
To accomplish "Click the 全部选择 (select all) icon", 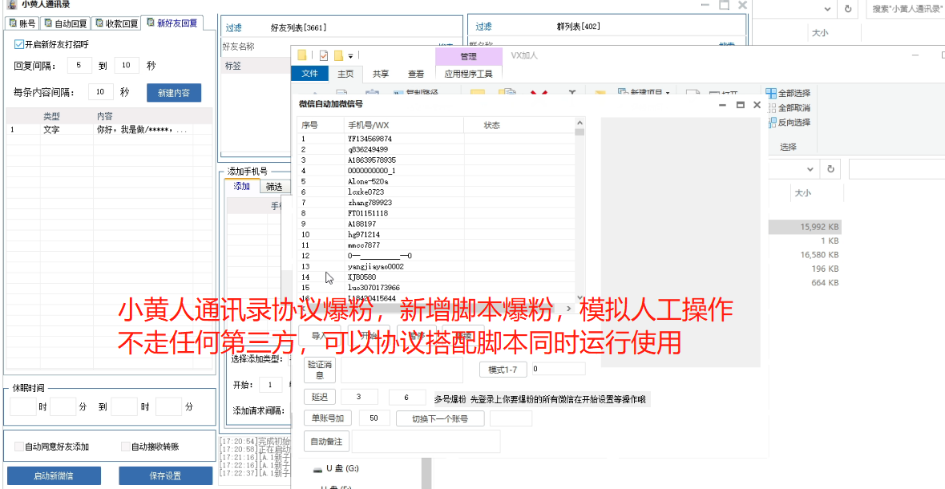I will point(770,94).
